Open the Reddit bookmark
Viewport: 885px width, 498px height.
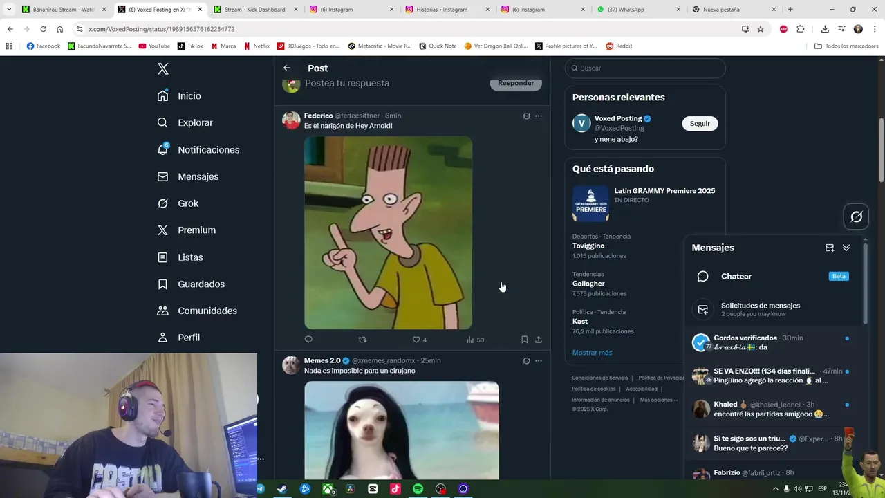point(619,46)
